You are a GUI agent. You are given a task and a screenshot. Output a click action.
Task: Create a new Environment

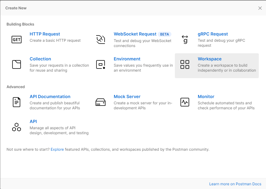[127, 59]
